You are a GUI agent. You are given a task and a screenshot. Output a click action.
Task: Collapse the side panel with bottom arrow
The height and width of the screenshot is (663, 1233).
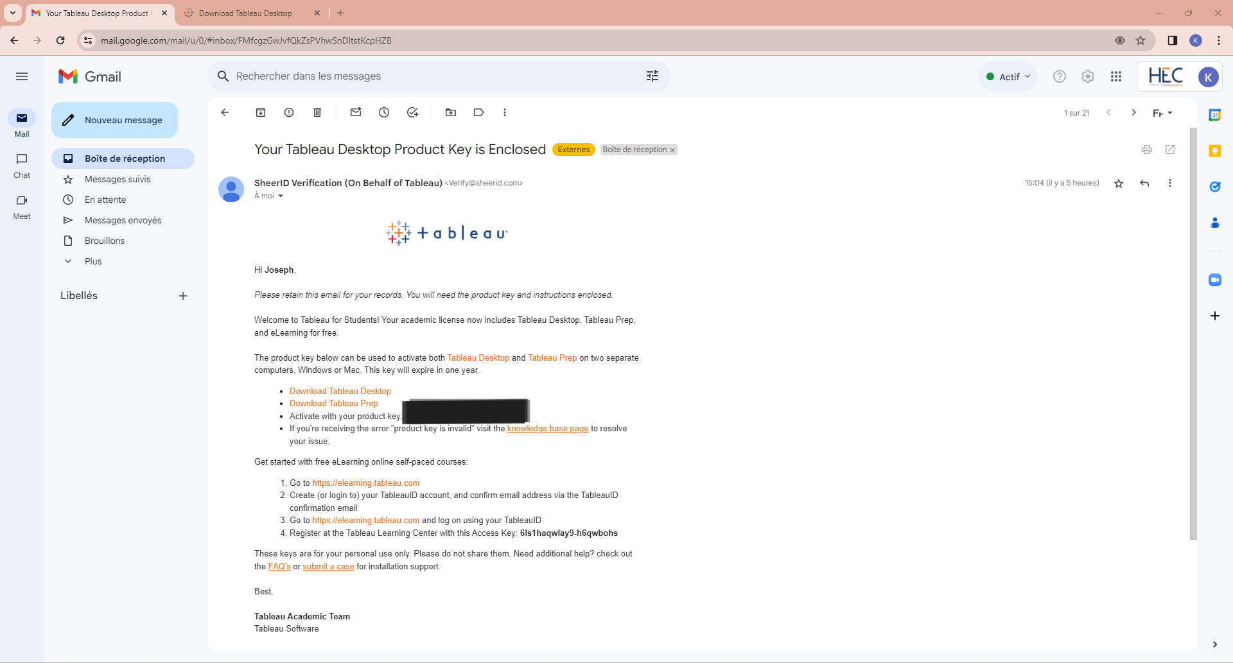point(1215,644)
